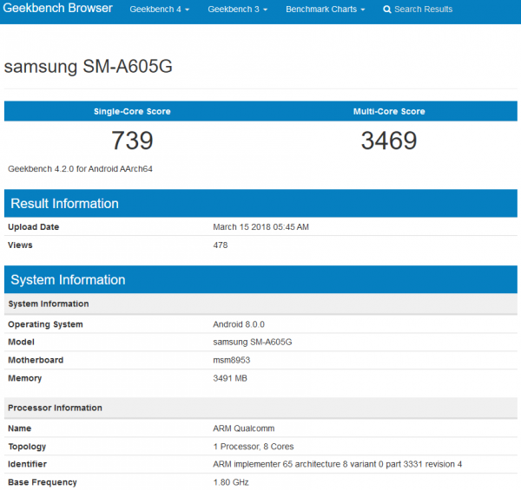
Task: Select the 3491 MB memory value
Action: (230, 378)
